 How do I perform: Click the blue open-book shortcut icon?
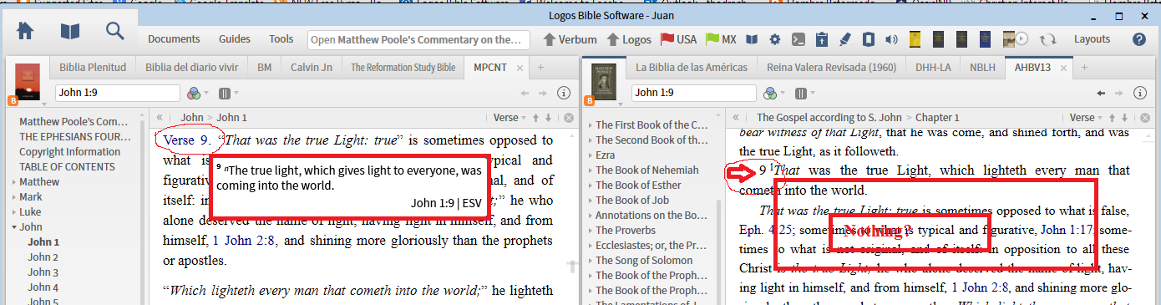click(752, 39)
